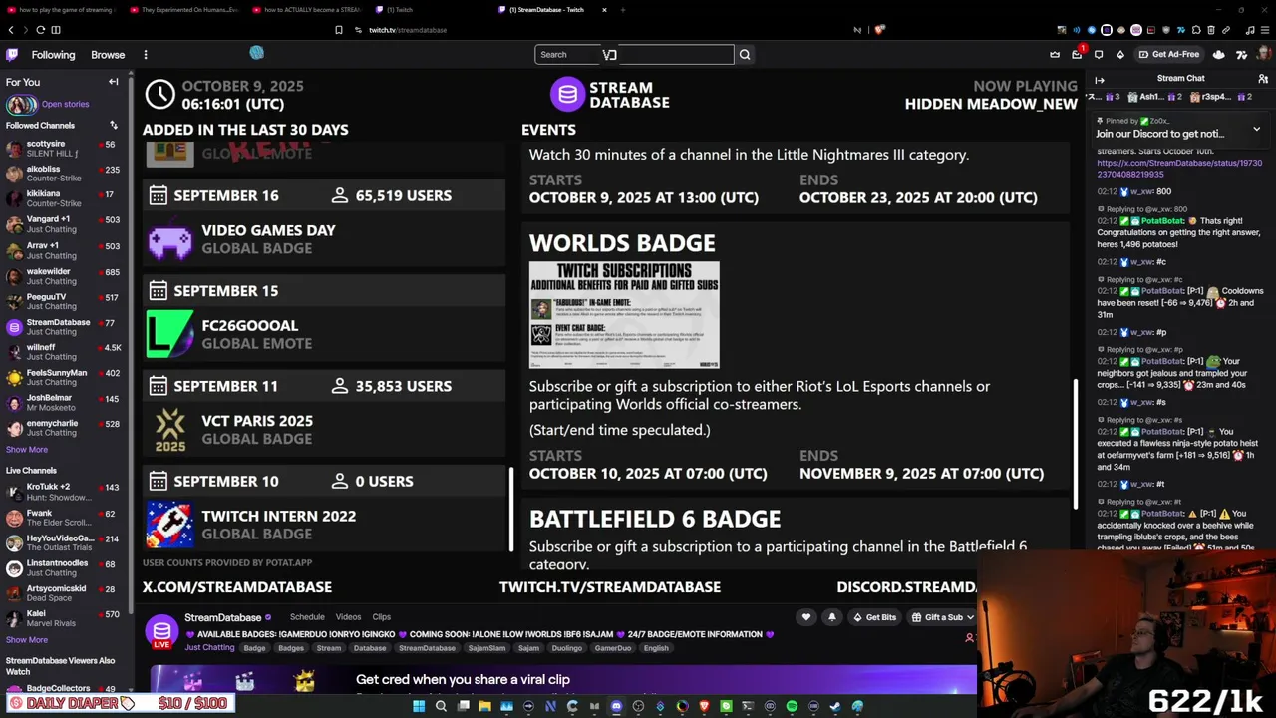Select Fwank in live channels

tap(65, 518)
